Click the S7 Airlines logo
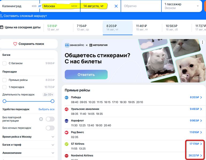 pyautogui.click(x=67, y=144)
